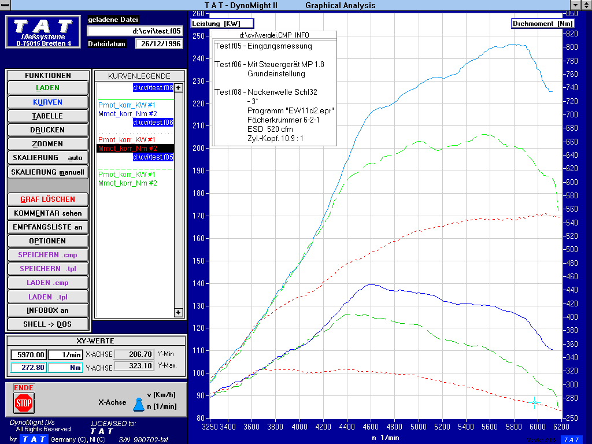Click the legend list's up arrow

point(178,88)
